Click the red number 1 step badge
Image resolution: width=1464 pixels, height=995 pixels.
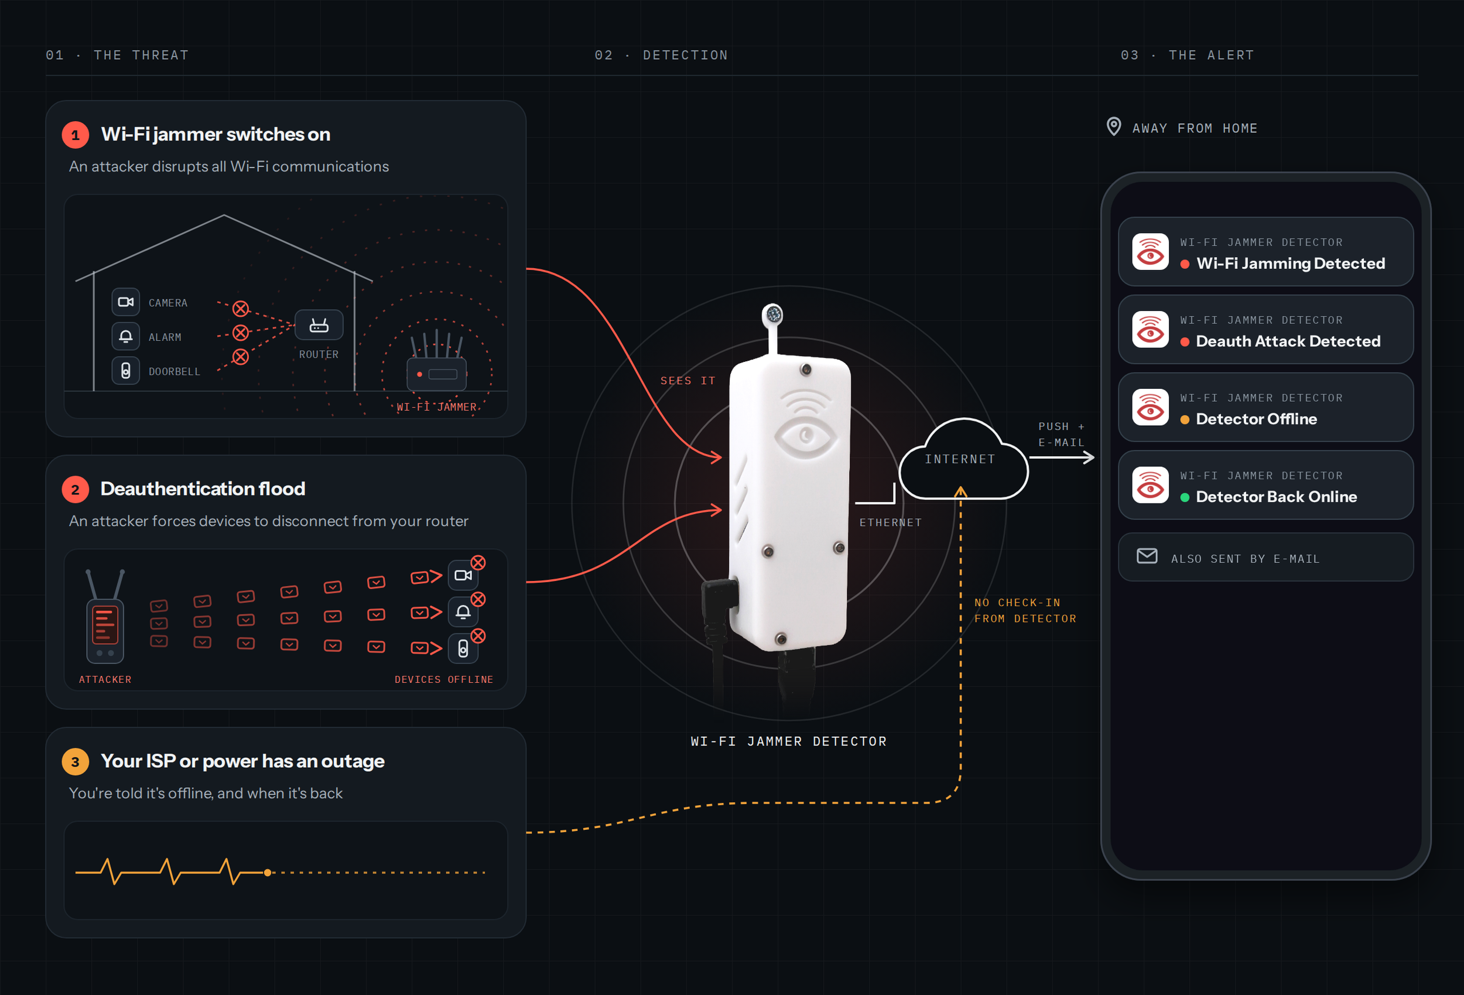coord(75,135)
